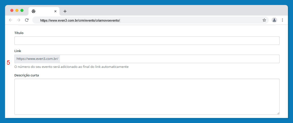The image size is (293, 123).
Task: Click the browser forward arrow
Action: 19,20
